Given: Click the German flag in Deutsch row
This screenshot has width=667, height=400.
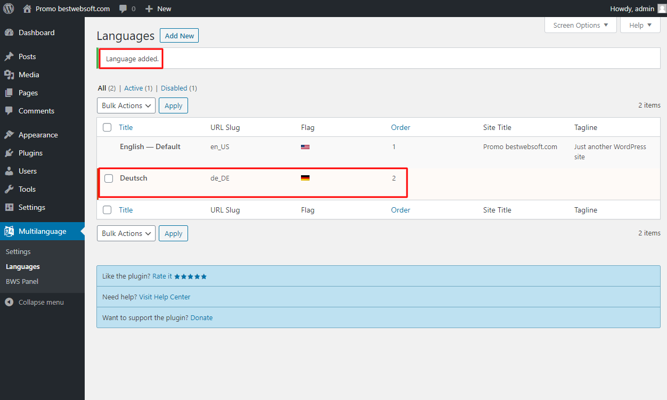Looking at the screenshot, I should pyautogui.click(x=305, y=178).
